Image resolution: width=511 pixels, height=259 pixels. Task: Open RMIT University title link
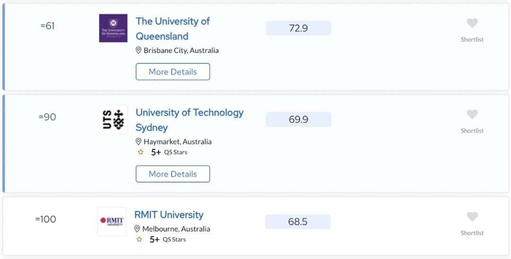pyautogui.click(x=169, y=215)
